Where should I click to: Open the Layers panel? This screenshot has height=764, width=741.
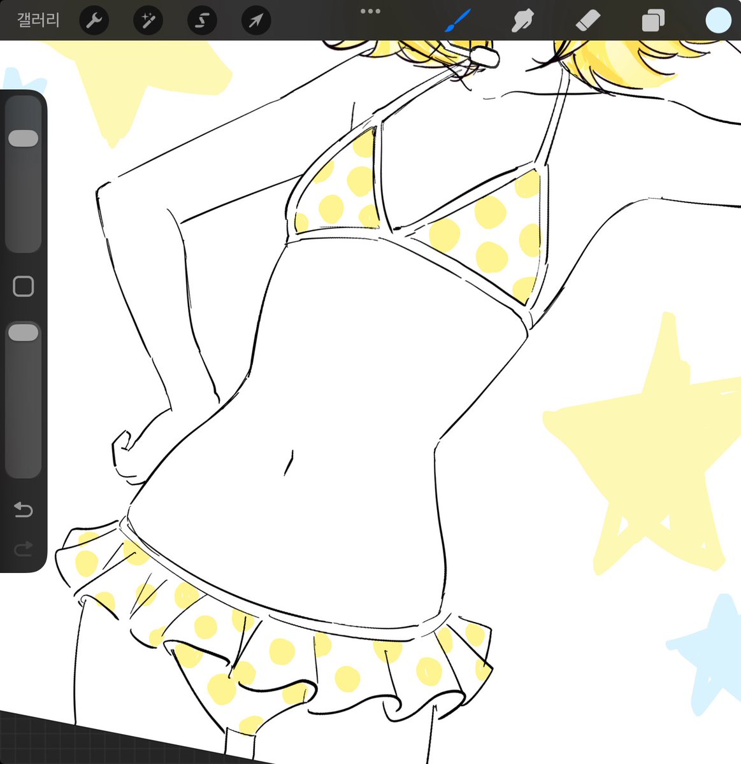(653, 21)
